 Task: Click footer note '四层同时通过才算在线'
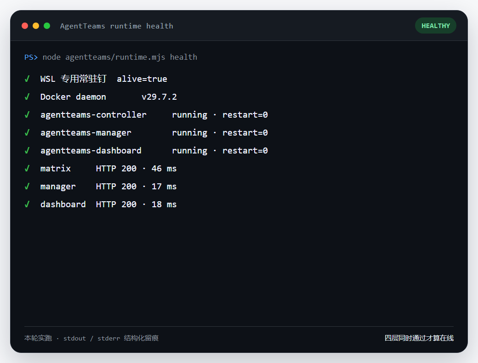coord(419,338)
